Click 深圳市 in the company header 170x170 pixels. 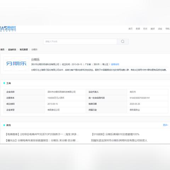click(97, 64)
